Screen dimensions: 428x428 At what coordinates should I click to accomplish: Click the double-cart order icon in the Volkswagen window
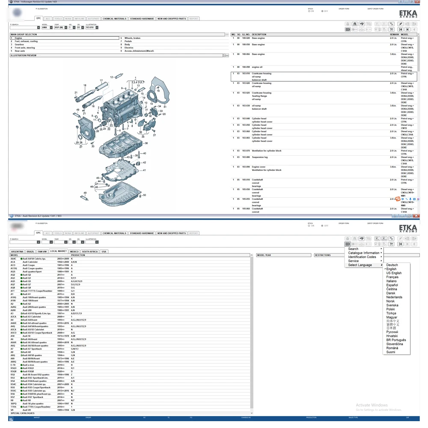pyautogui.click(x=392, y=24)
